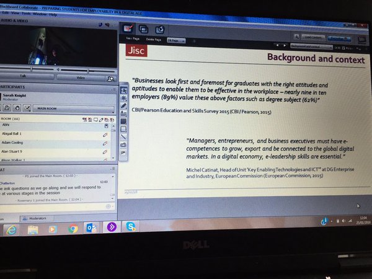
Task: Click the taskbar clock showing 12:04
Action: (363, 220)
